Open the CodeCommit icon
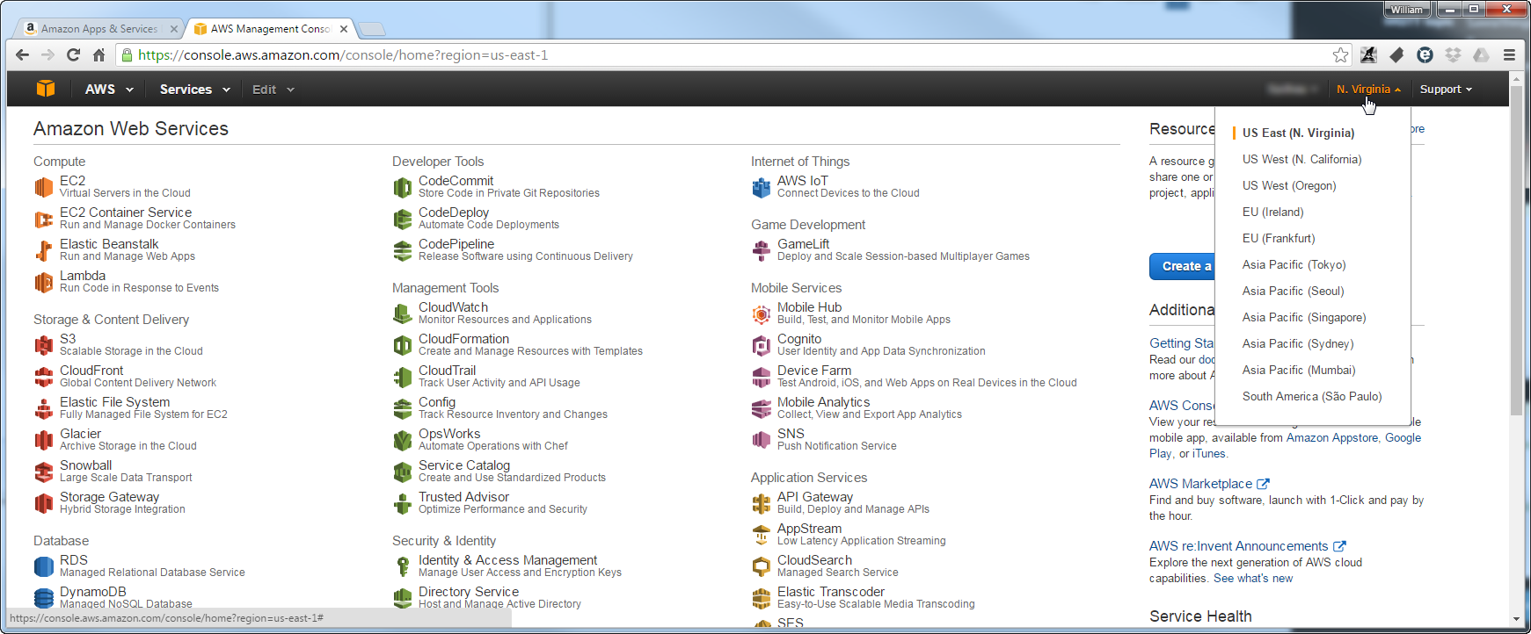1531x634 pixels. (x=402, y=187)
